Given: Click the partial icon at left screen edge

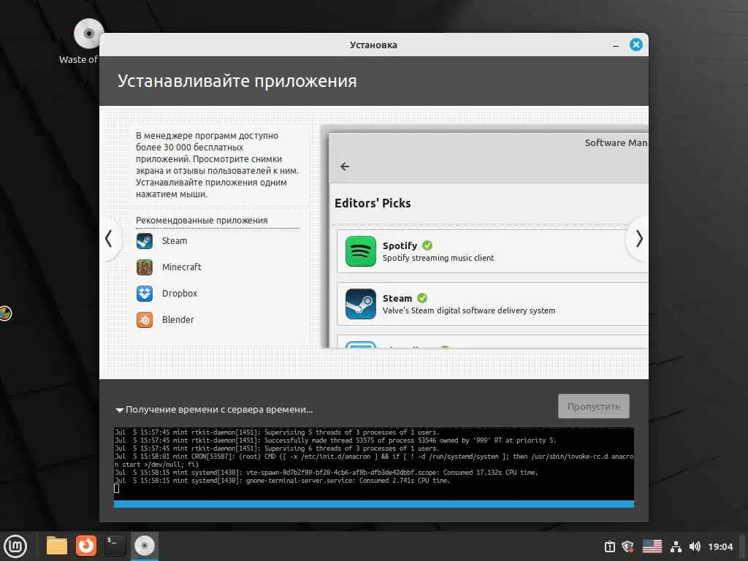Looking at the screenshot, I should [x=5, y=313].
